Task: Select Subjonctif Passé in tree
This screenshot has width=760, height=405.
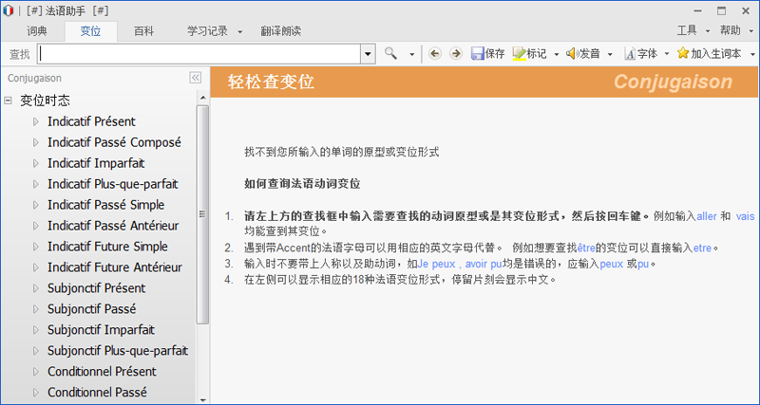Action: tap(91, 308)
